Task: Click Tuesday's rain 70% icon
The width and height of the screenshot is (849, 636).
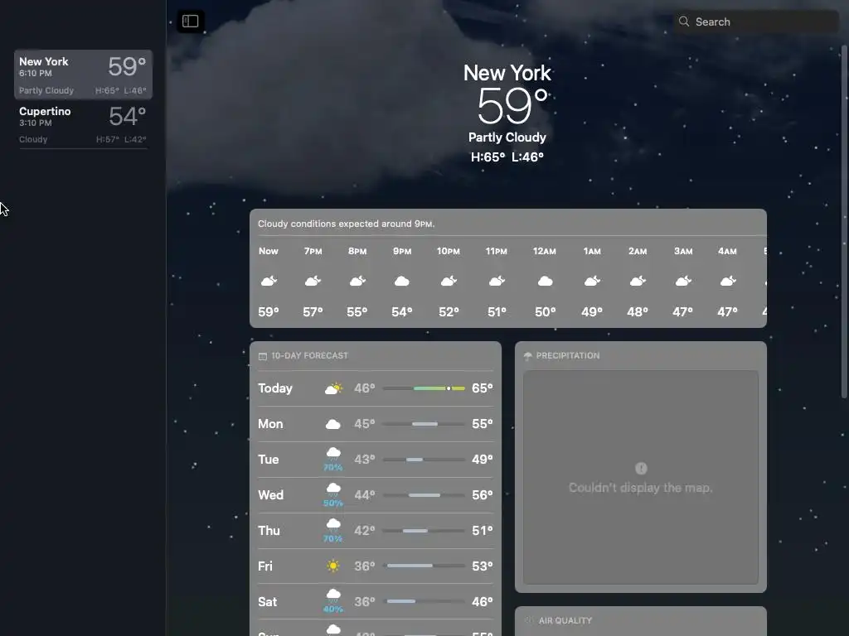Action: point(333,459)
